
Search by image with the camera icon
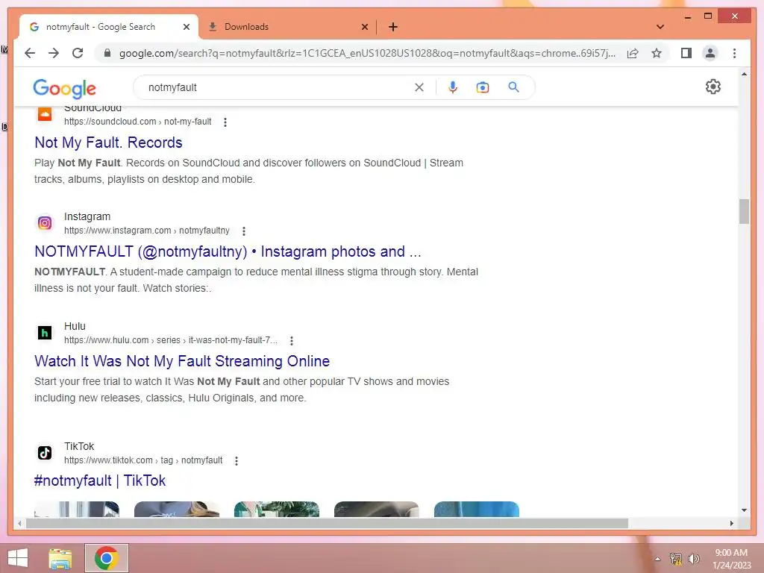pyautogui.click(x=483, y=87)
